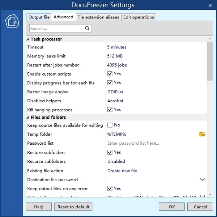Select the Temp folder label
217x217 pixels.
[x=39, y=134]
